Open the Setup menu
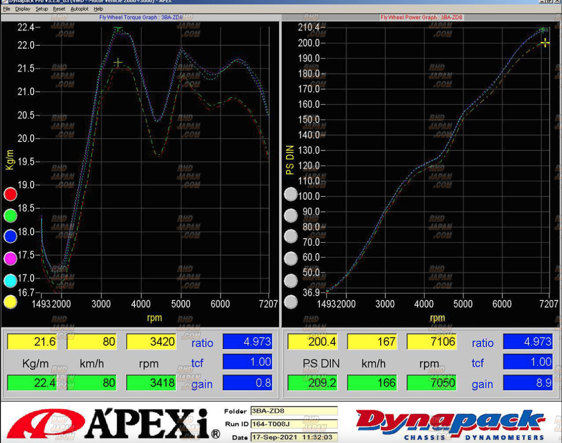Viewport: 562px width, 443px height. pos(42,9)
